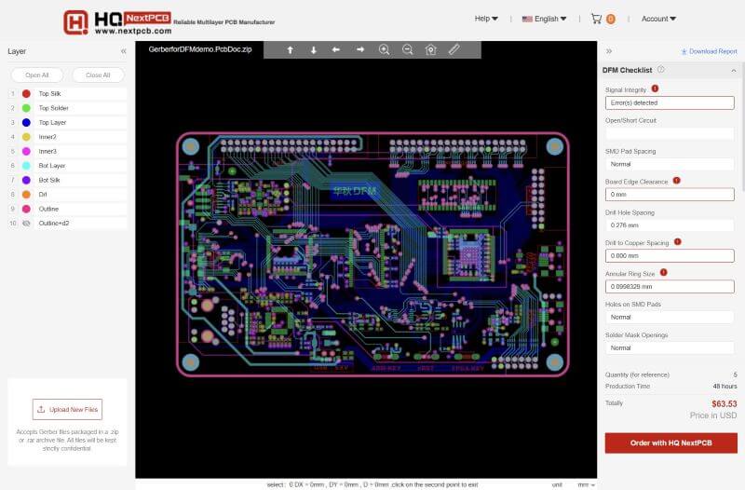Zoom in on the PCB view

click(384, 49)
